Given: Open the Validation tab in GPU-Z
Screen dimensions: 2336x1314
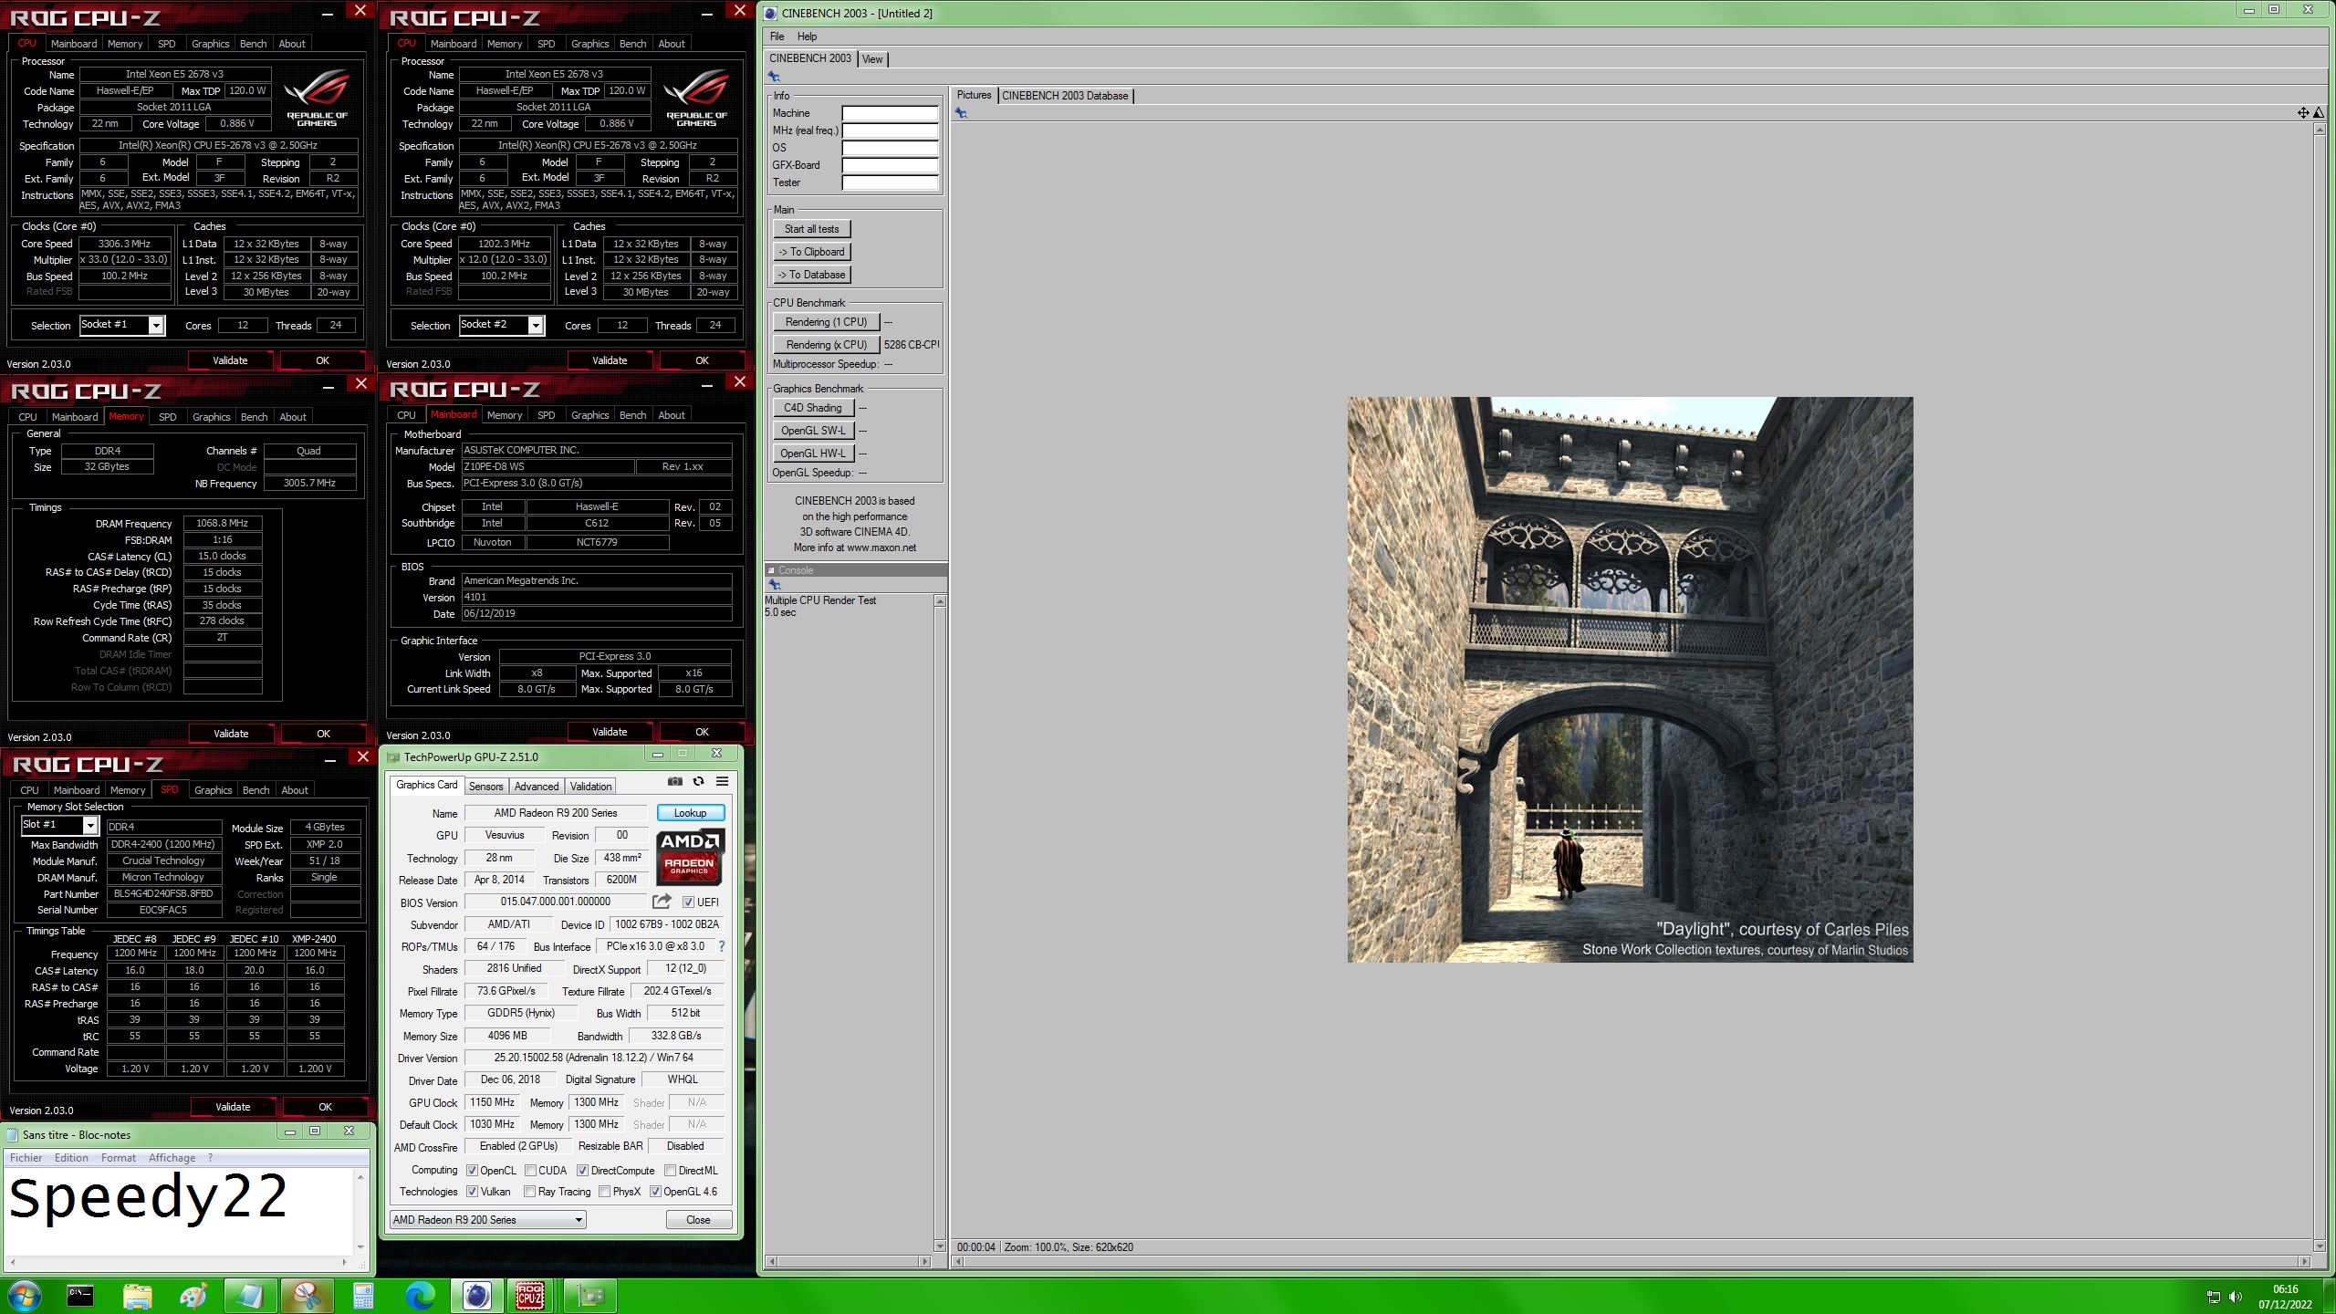Looking at the screenshot, I should click(x=590, y=787).
